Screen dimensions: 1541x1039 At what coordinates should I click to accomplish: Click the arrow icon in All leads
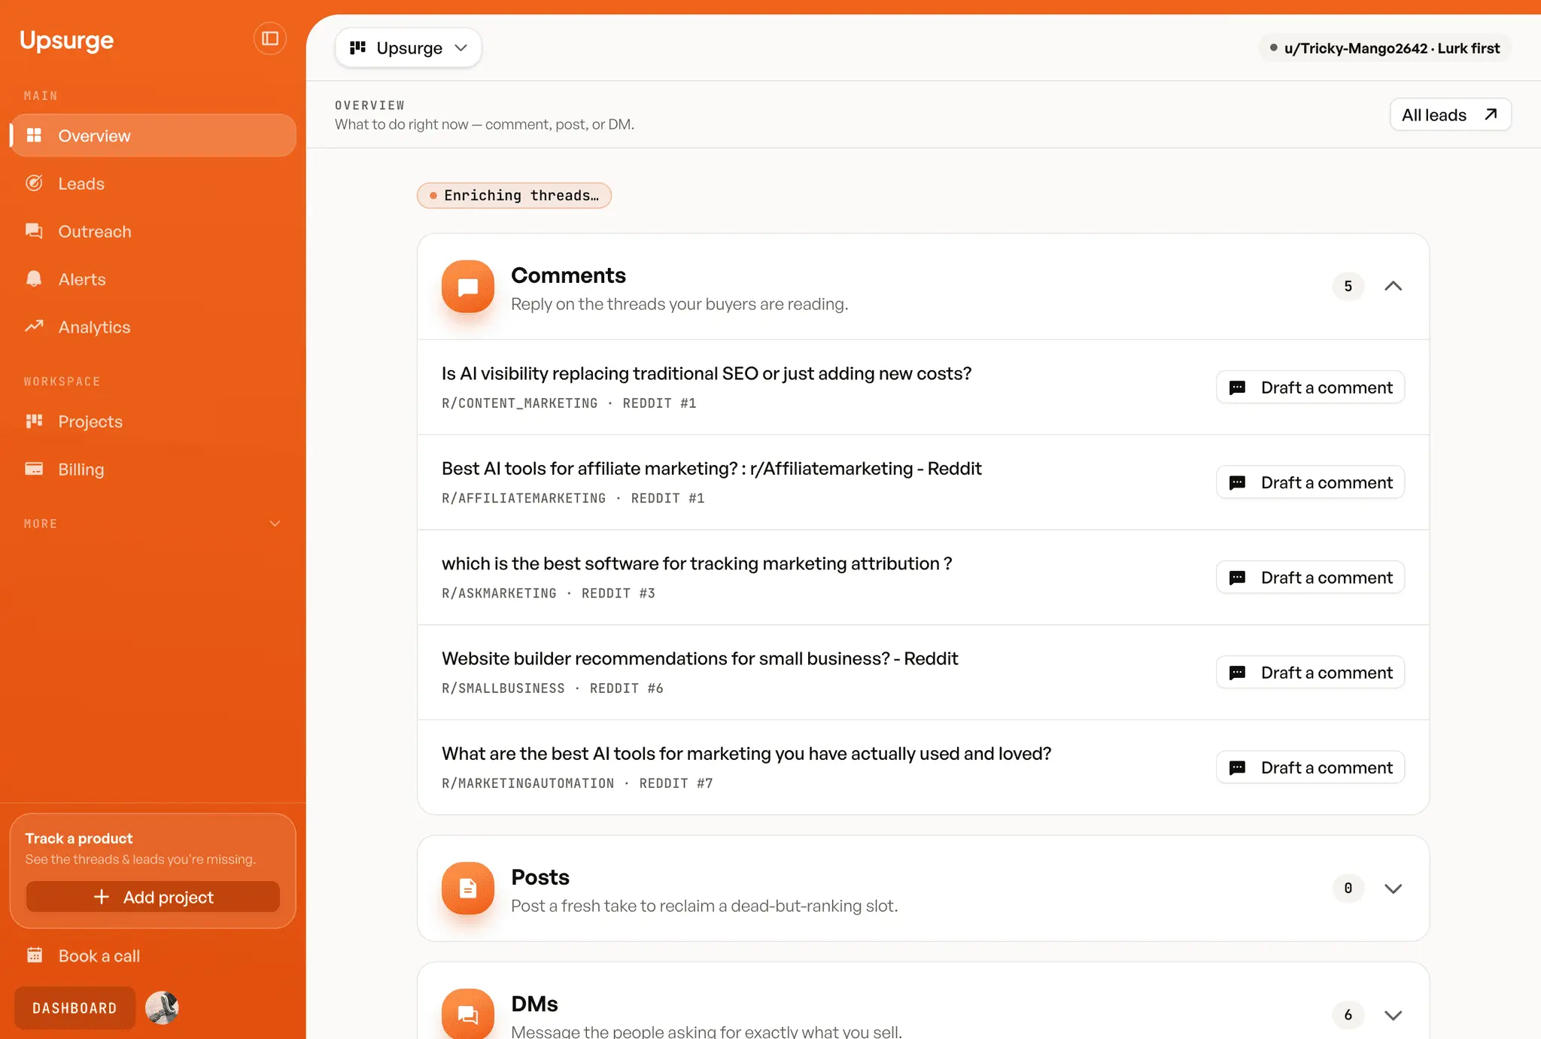coord(1491,114)
